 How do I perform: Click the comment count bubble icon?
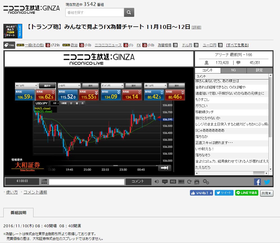point(238,63)
